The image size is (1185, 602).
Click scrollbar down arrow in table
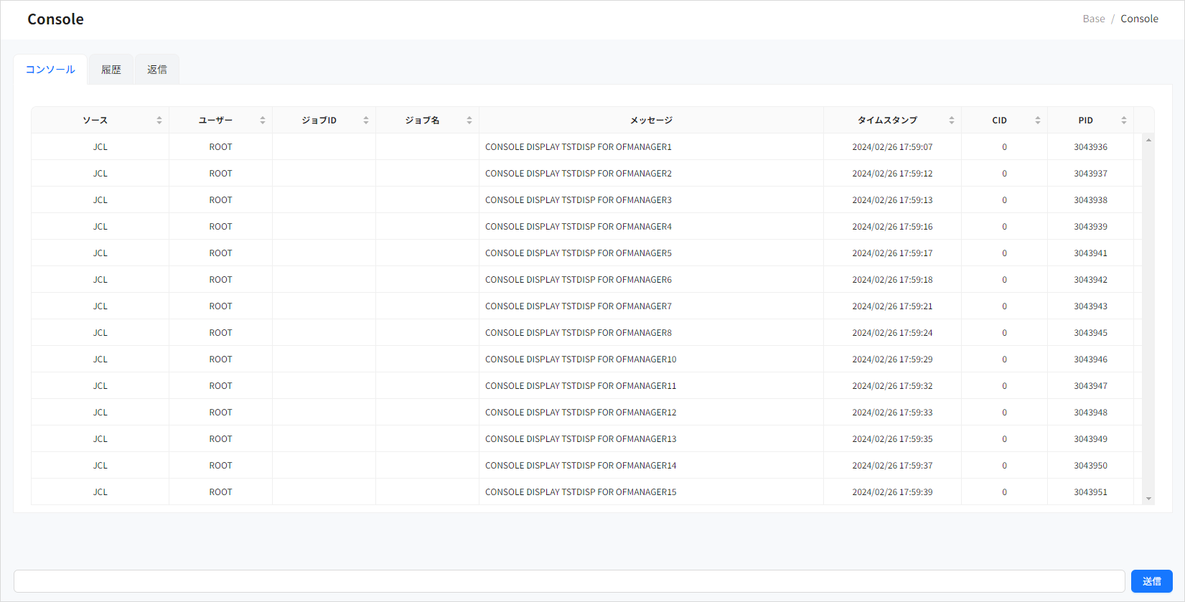pyautogui.click(x=1148, y=499)
